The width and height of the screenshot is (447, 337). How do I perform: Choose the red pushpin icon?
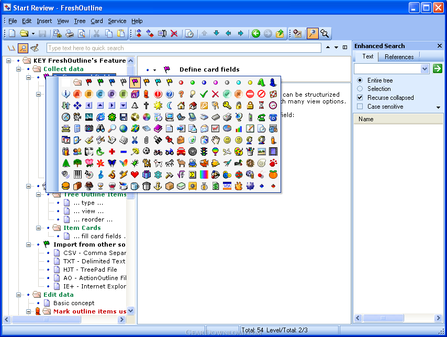(170, 140)
